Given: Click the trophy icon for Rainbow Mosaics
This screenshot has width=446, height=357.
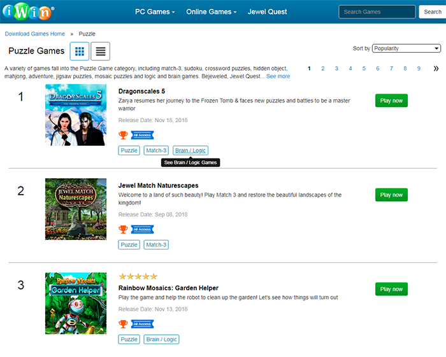Looking at the screenshot, I should click(x=123, y=324).
